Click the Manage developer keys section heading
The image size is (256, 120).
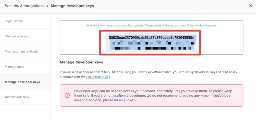coord(81,62)
